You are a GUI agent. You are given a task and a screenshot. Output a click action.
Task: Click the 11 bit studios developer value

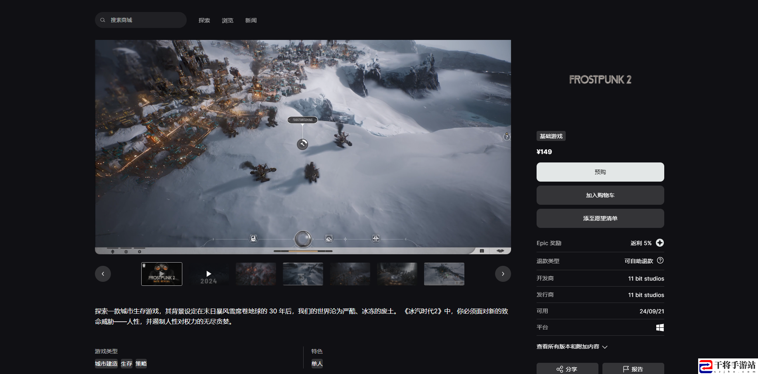(646, 279)
